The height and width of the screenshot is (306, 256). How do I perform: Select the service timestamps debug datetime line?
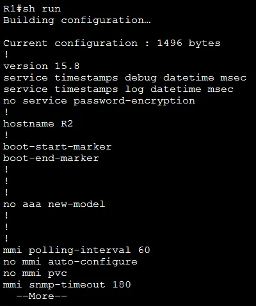point(125,78)
